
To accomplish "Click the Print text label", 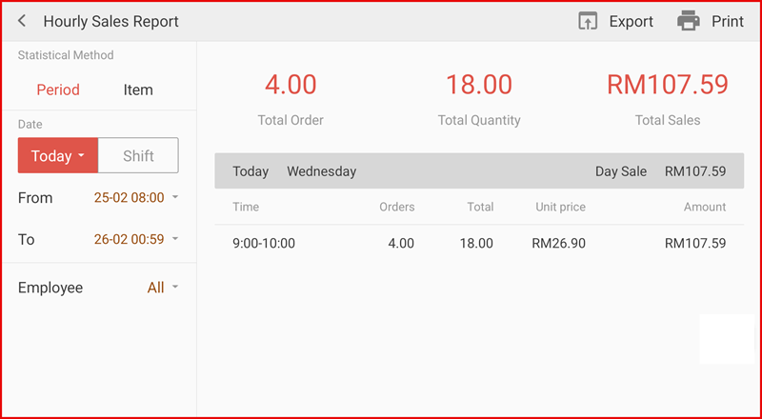I will [x=728, y=21].
